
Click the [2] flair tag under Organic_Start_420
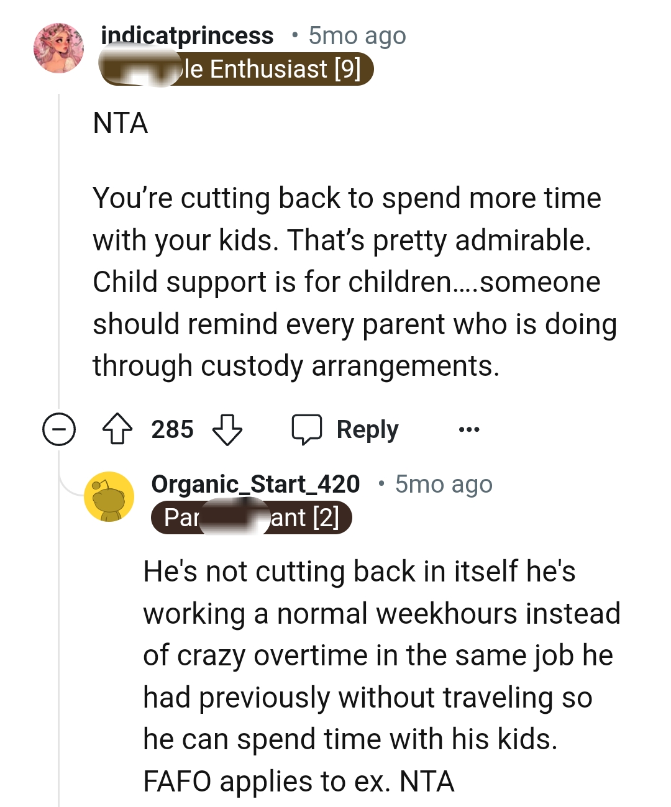(251, 517)
